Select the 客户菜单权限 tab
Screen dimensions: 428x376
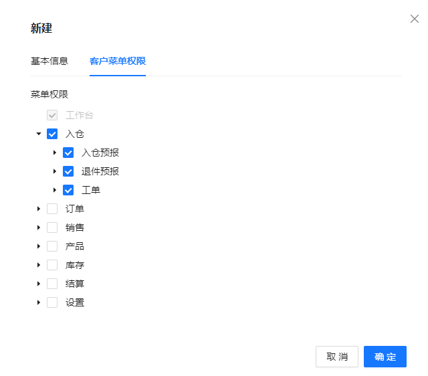[118, 62]
